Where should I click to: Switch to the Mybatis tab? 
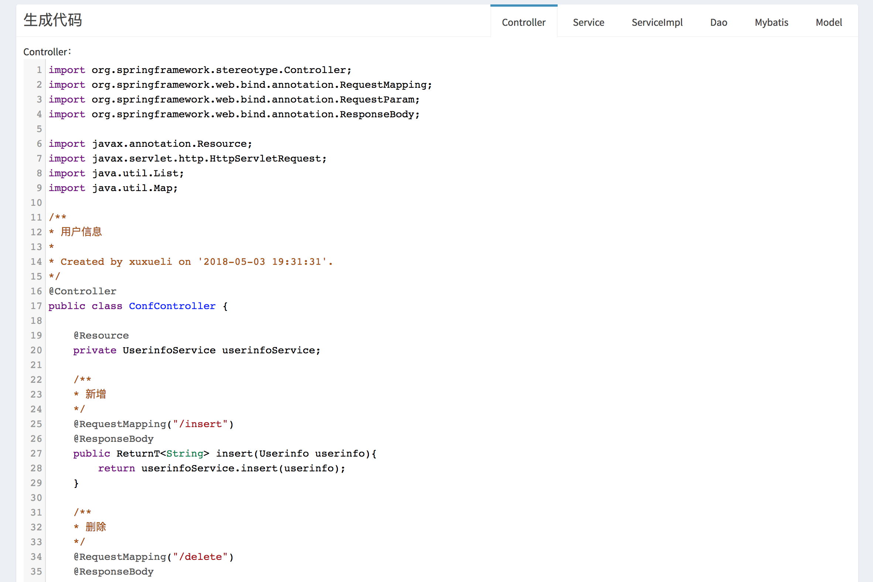click(x=771, y=22)
